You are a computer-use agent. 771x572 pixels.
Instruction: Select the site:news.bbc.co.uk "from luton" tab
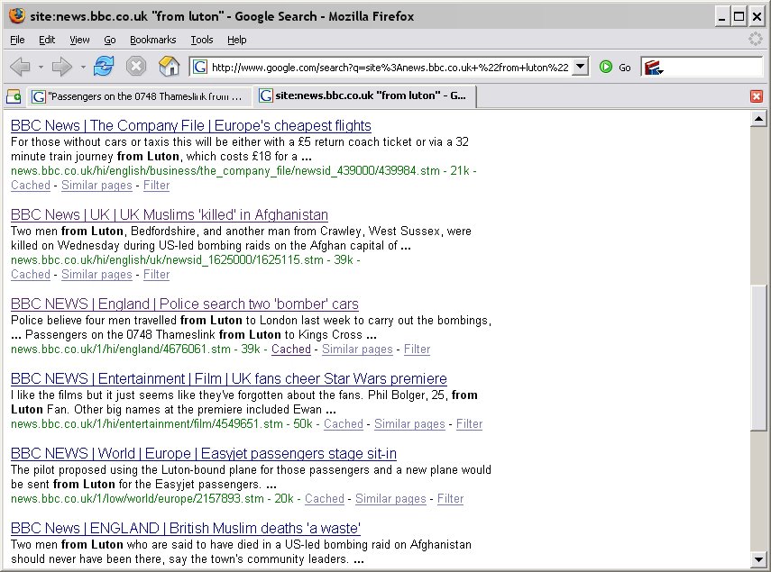(x=364, y=95)
